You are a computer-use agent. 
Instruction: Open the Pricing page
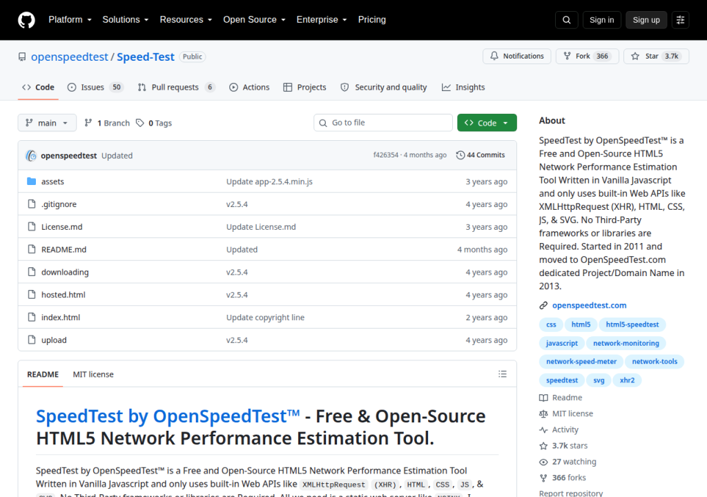coord(372,20)
